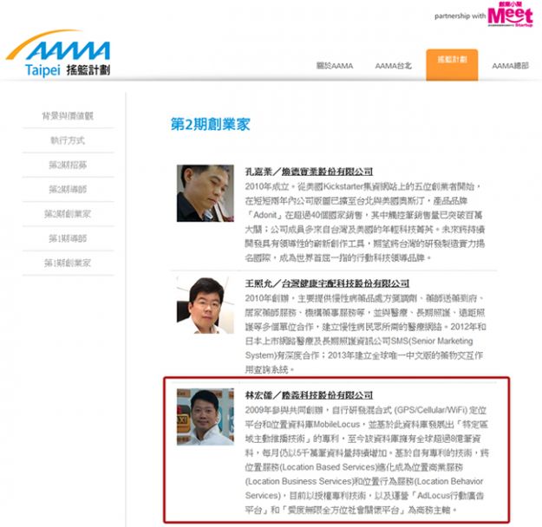Image resolution: width=542 pixels, height=527 pixels.
Task: Navigate to 第1期創業家 sidebar link
Action: pyautogui.click(x=68, y=262)
